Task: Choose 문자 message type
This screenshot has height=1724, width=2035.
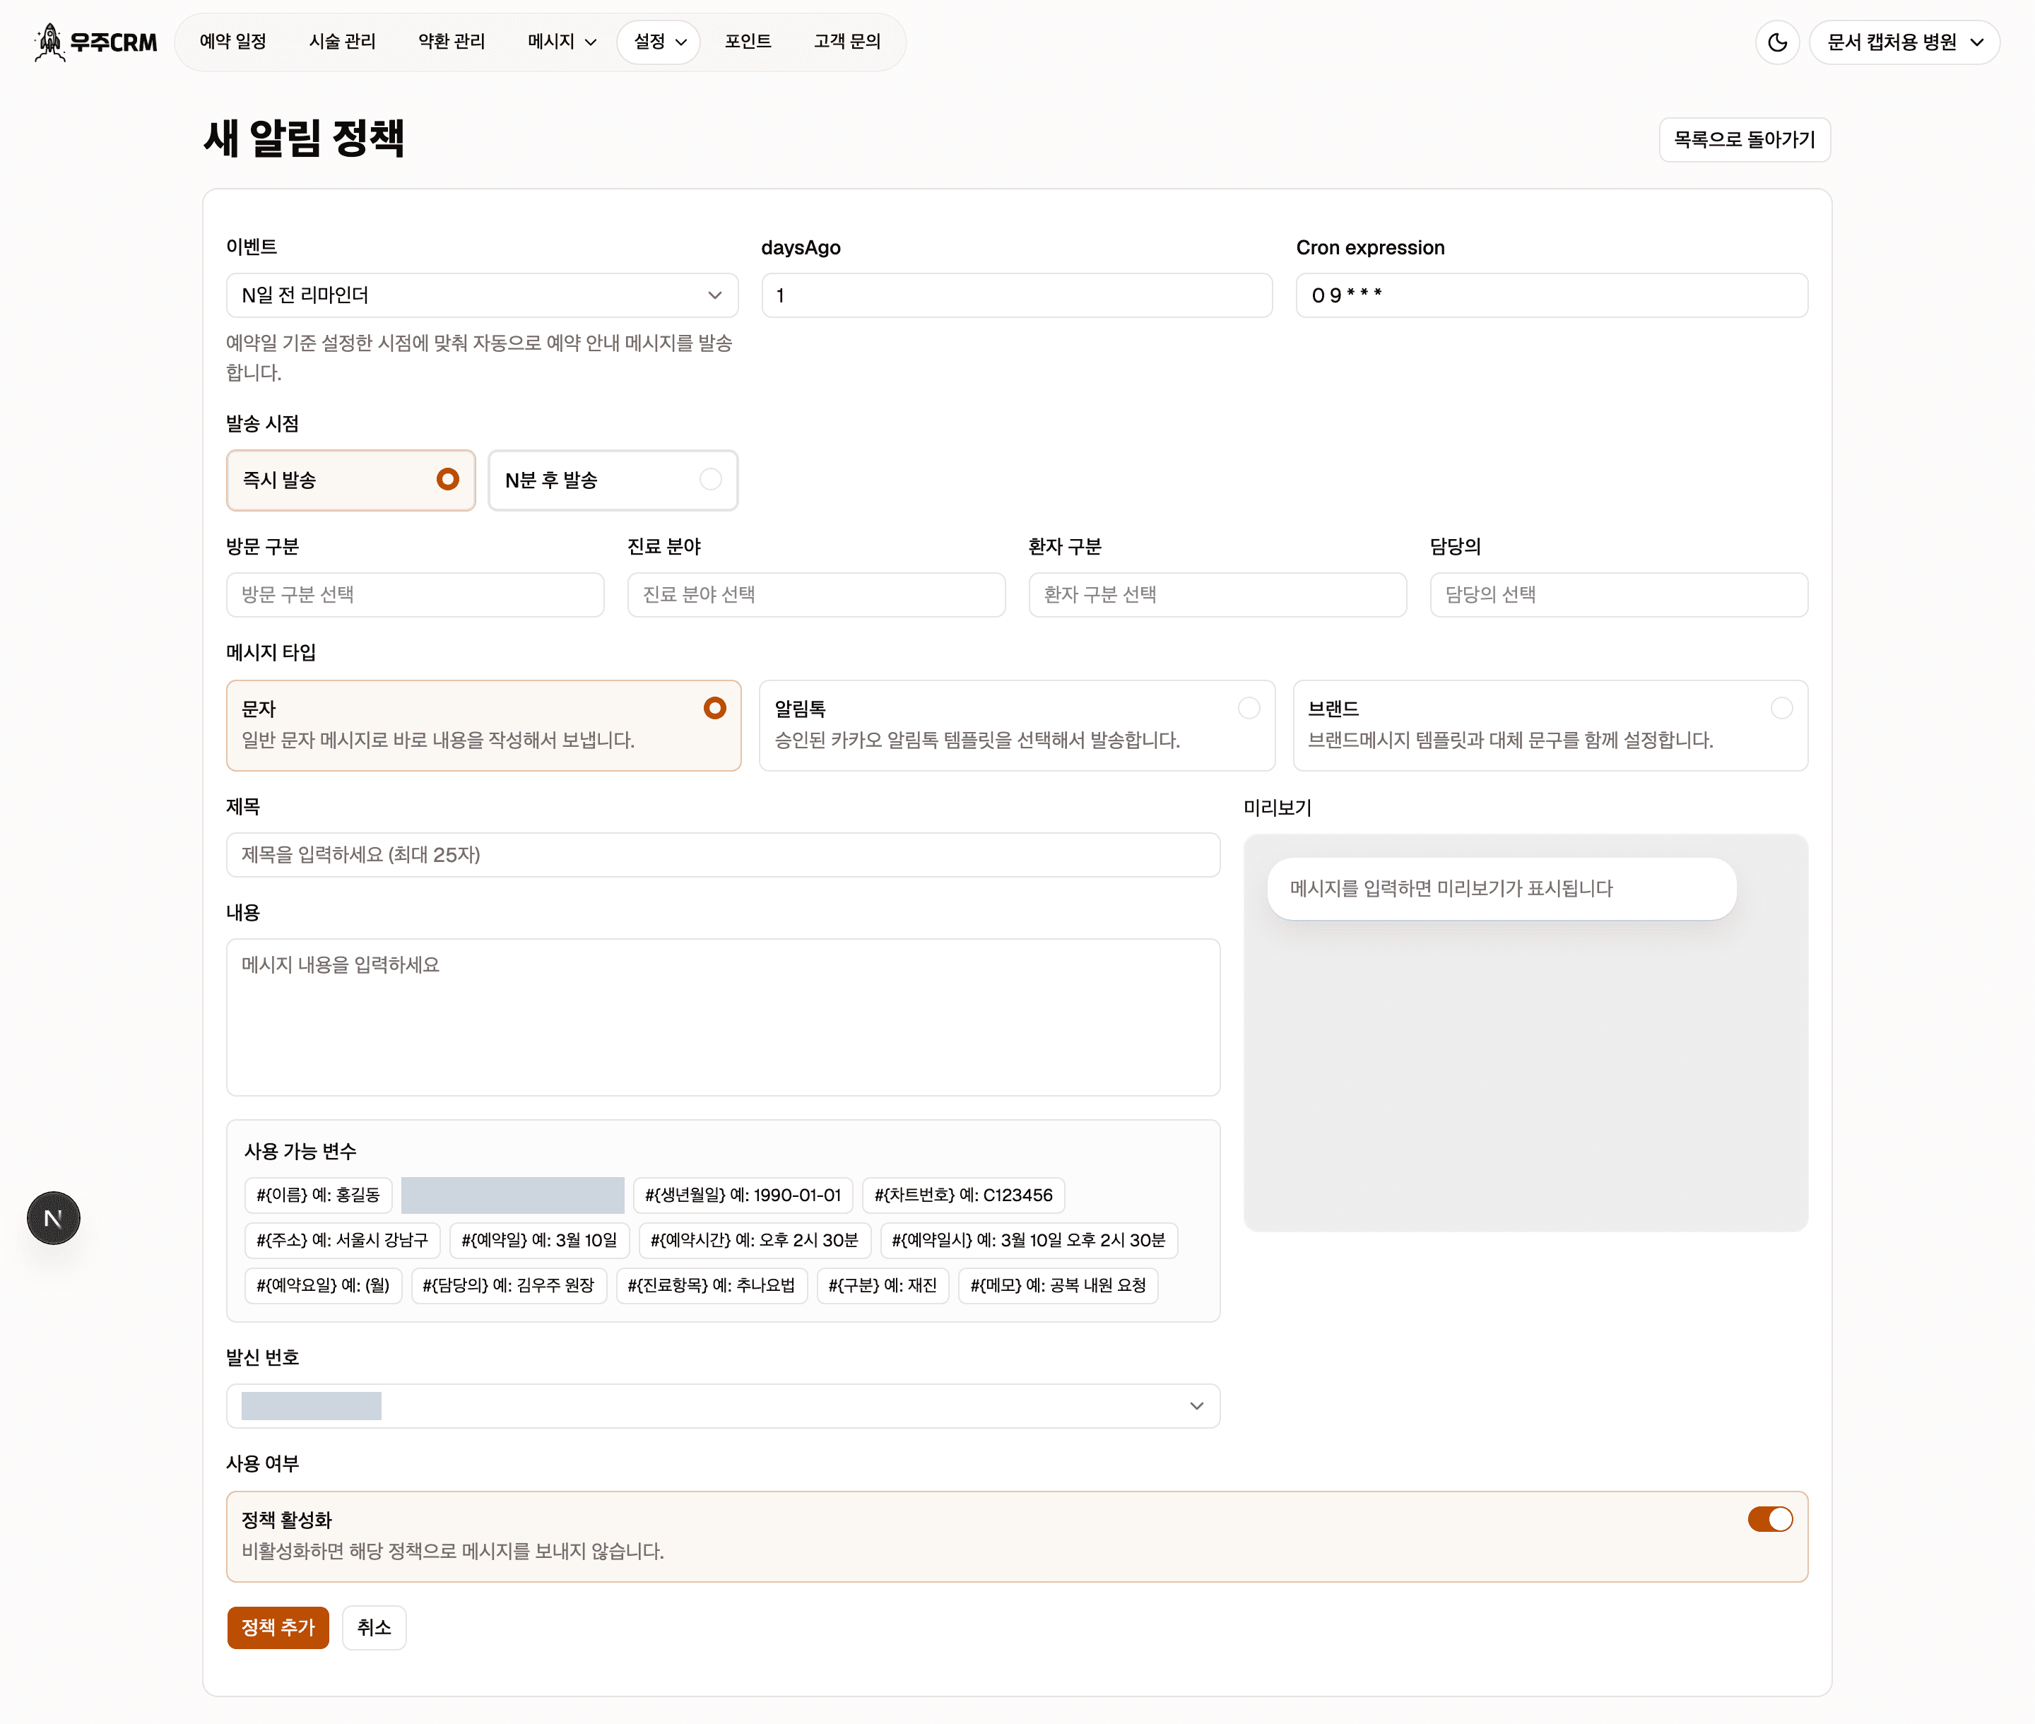Action: [x=484, y=725]
